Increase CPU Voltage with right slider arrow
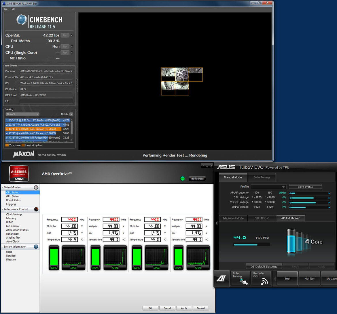The height and width of the screenshot is (314, 337). tap(329, 198)
